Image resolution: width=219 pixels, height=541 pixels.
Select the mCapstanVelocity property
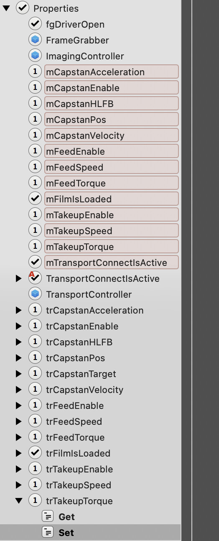point(111,135)
